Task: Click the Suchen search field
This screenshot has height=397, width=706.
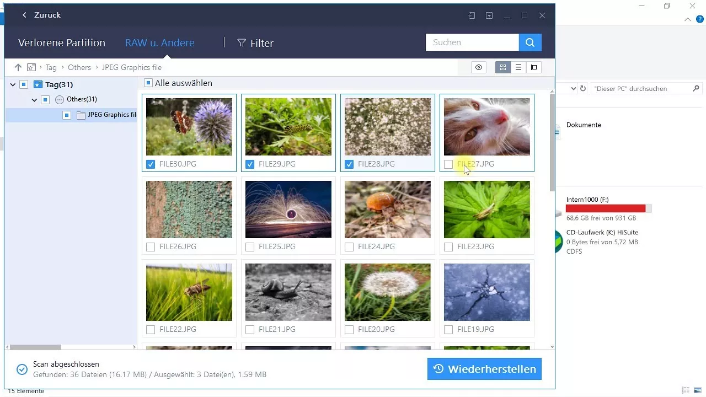Action: coord(472,42)
